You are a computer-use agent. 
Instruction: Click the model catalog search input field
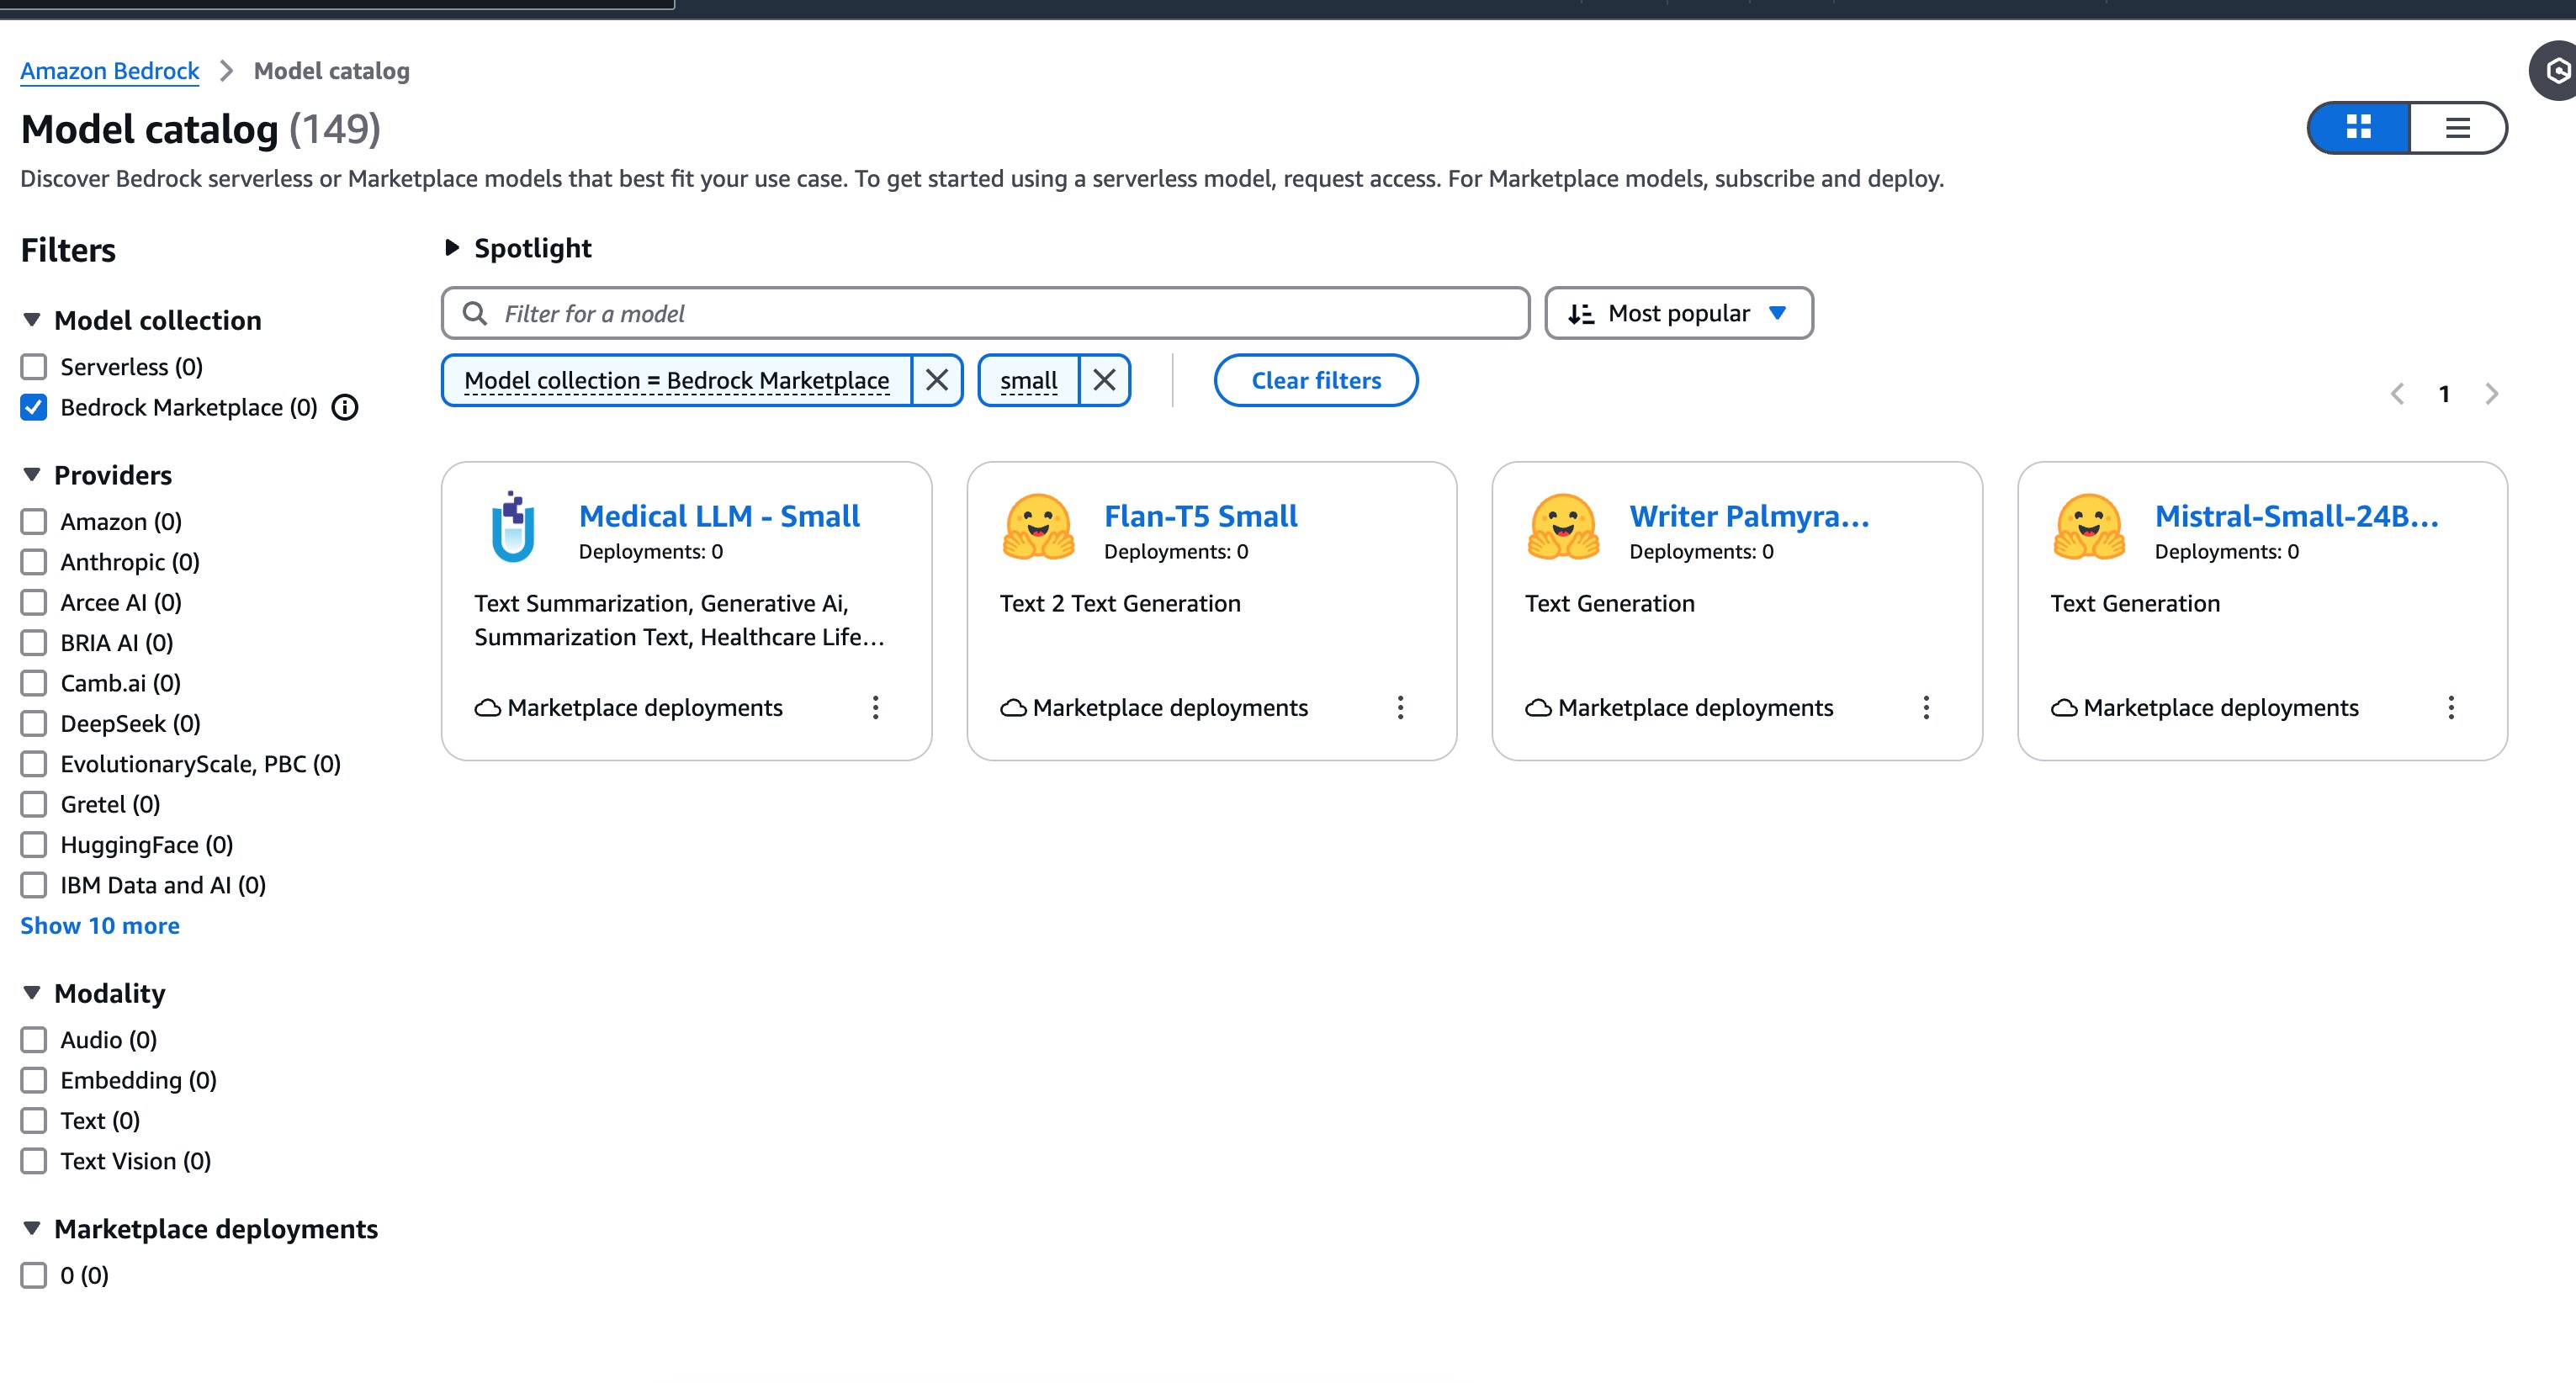[989, 312]
